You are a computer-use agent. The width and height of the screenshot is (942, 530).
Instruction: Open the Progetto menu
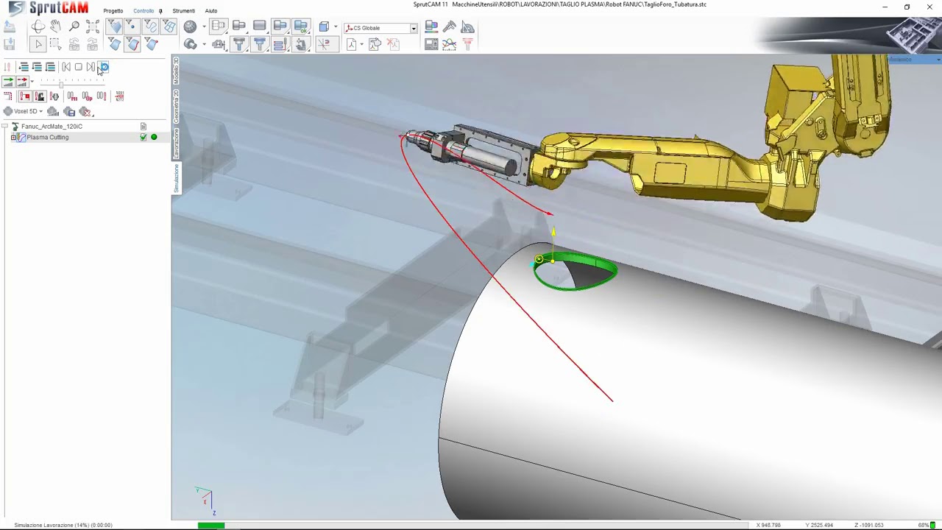pos(113,11)
